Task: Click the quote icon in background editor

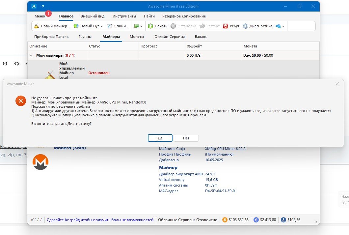Action: click(x=5, y=64)
